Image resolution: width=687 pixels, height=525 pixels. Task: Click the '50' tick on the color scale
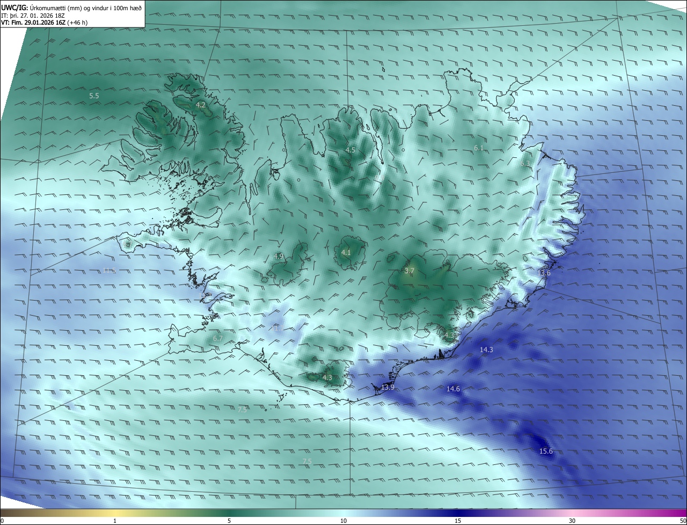(683, 521)
